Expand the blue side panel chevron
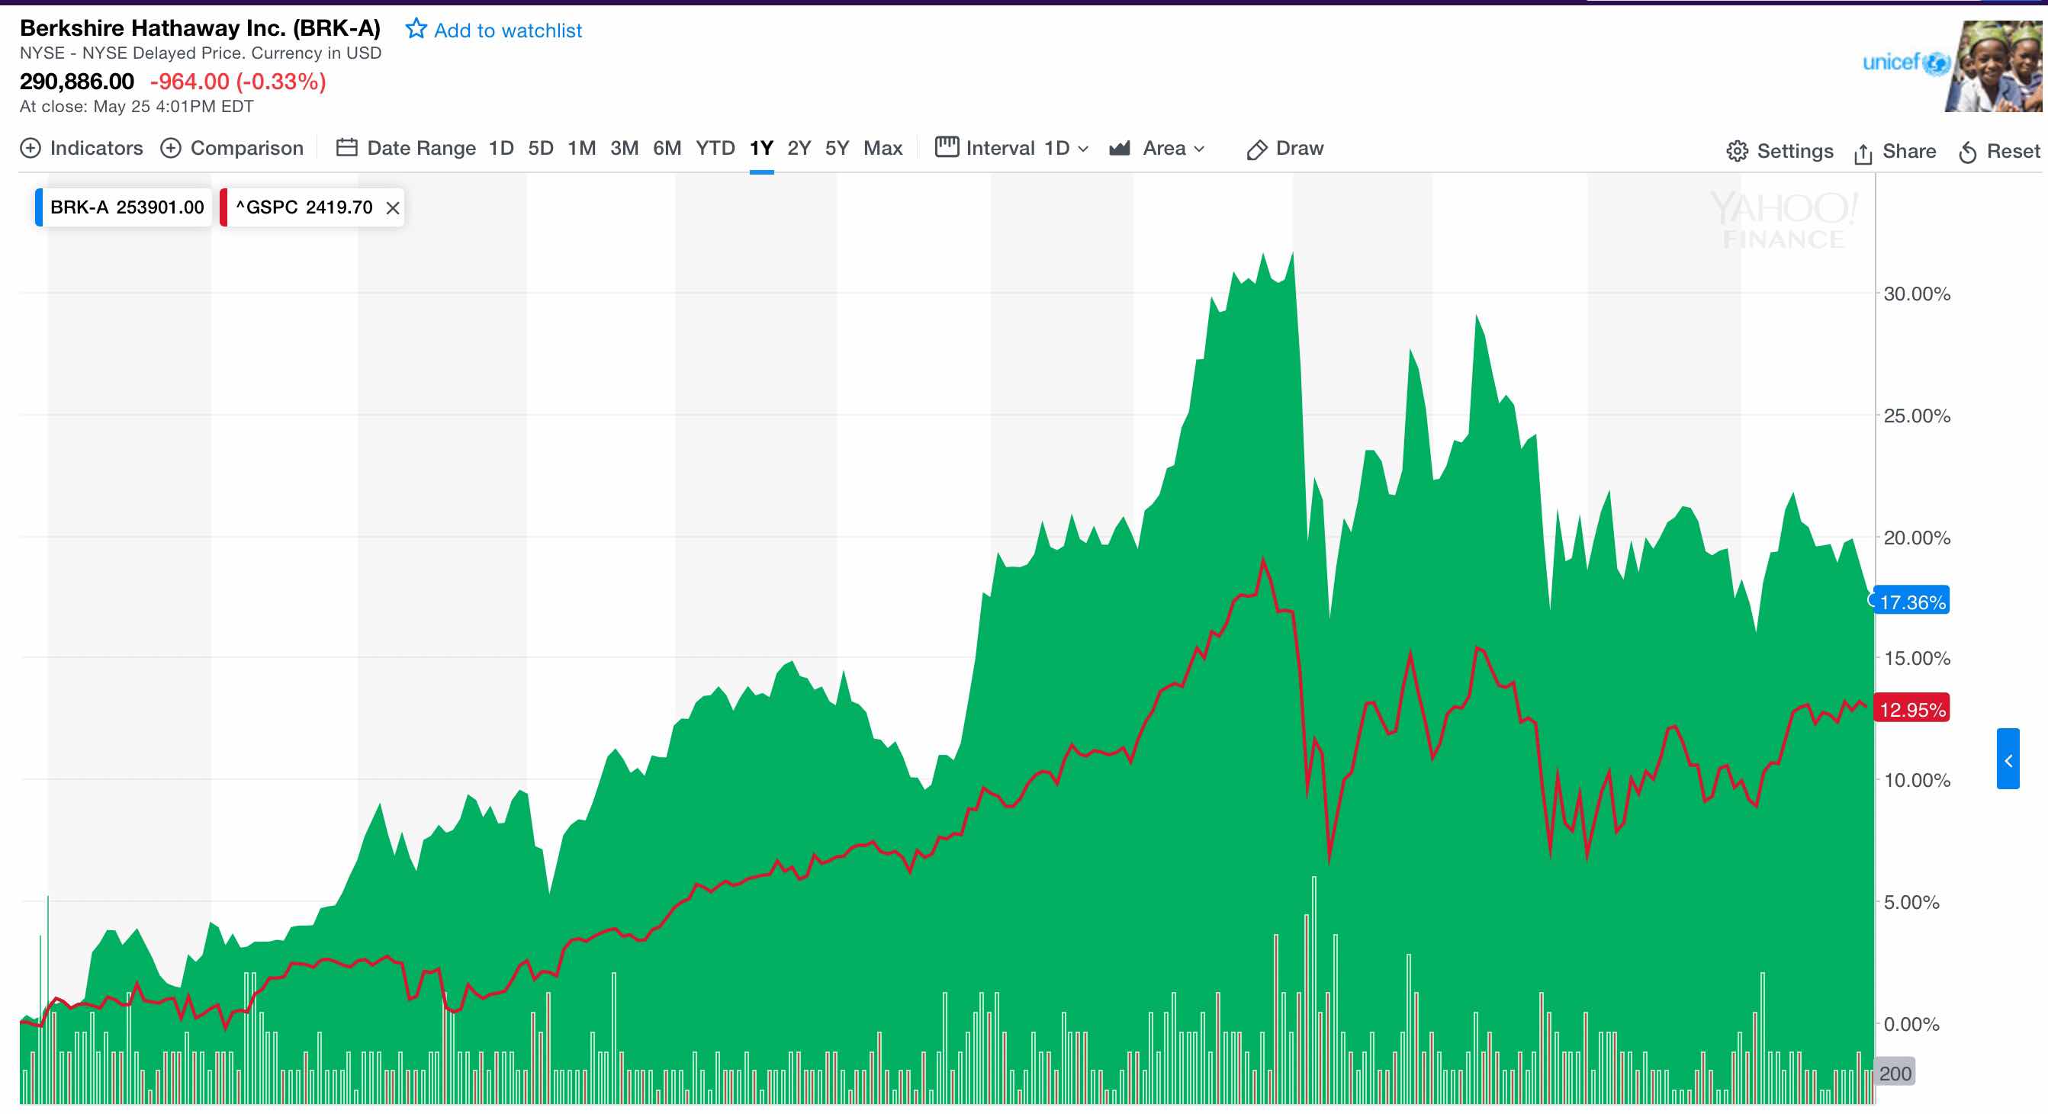This screenshot has width=2048, height=1114. pyautogui.click(x=2008, y=759)
